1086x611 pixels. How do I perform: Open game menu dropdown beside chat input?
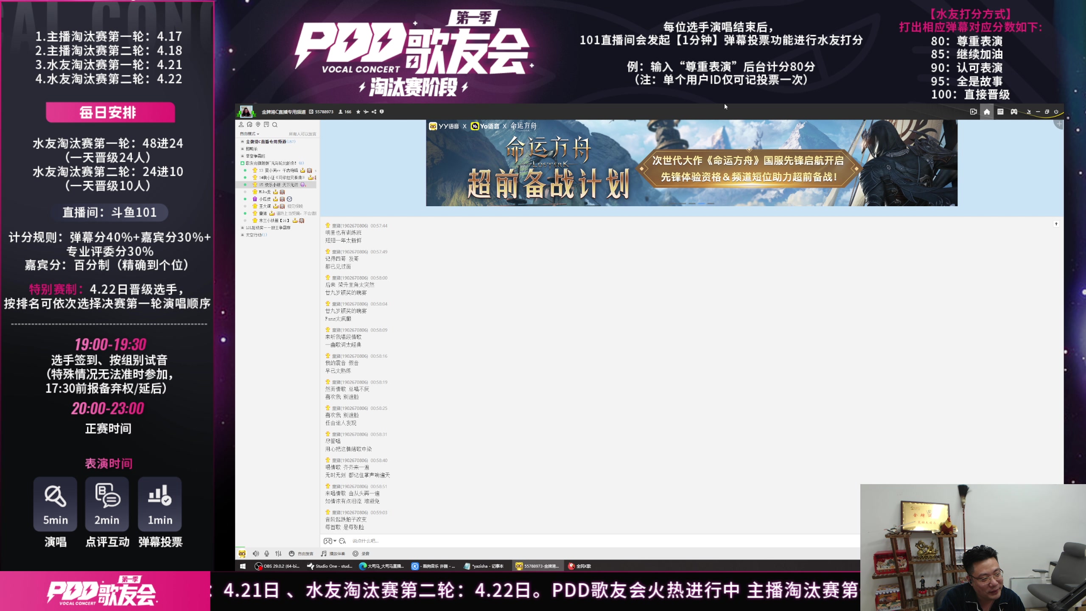pyautogui.click(x=330, y=541)
